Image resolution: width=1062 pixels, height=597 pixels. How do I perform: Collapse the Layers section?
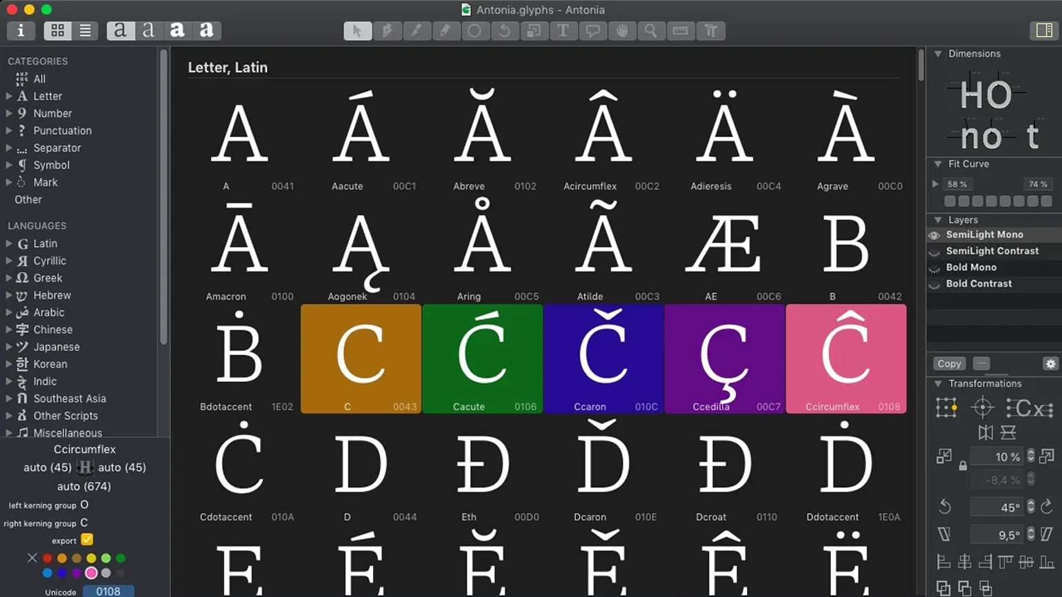(938, 220)
